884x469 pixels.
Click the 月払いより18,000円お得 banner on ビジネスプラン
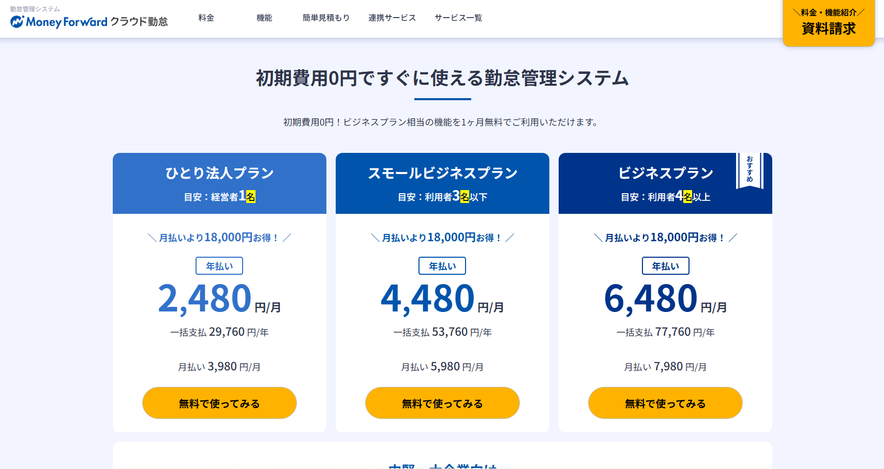[665, 238]
